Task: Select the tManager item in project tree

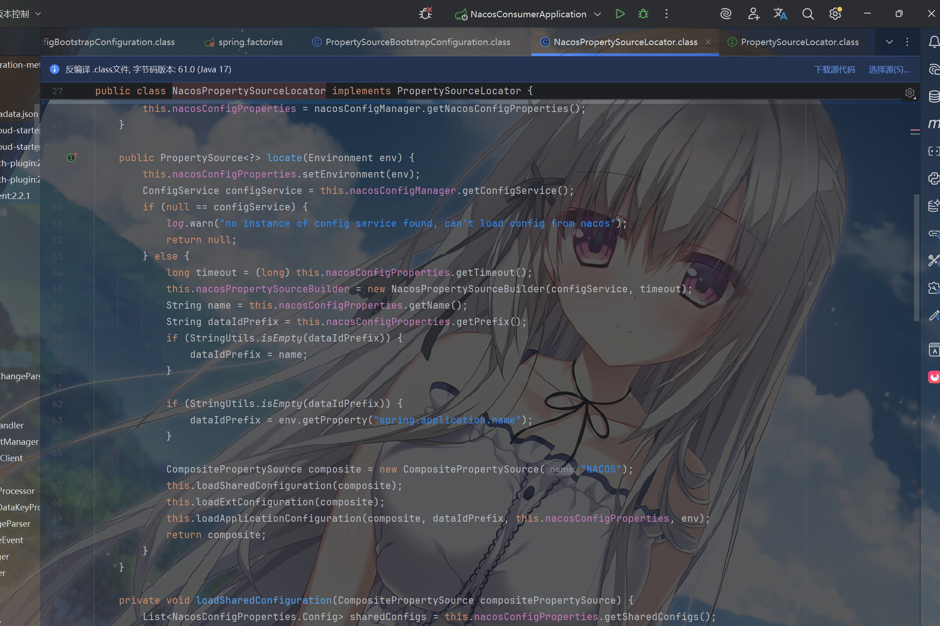Action: [x=20, y=442]
